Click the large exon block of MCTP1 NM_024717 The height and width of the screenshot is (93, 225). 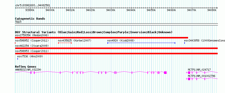point(189,73)
